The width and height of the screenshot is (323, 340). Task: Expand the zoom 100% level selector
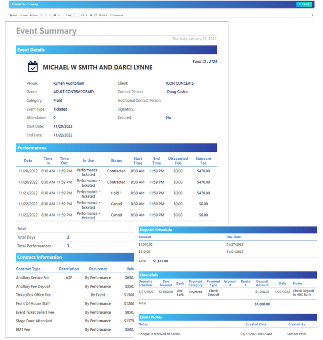pyautogui.click(x=104, y=15)
